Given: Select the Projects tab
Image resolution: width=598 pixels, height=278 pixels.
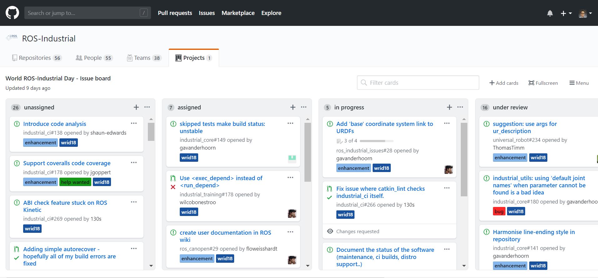Looking at the screenshot, I should click(194, 58).
